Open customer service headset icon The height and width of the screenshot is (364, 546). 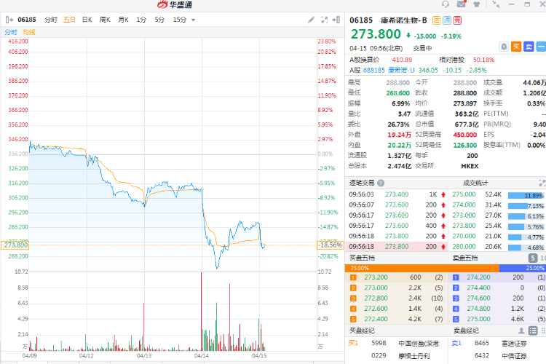[445, 4]
